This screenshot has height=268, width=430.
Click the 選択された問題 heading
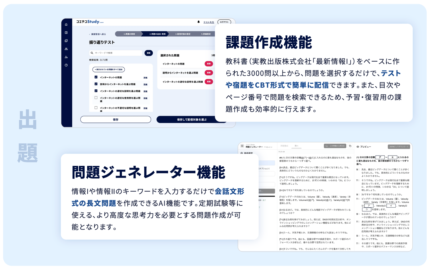tap(170, 55)
